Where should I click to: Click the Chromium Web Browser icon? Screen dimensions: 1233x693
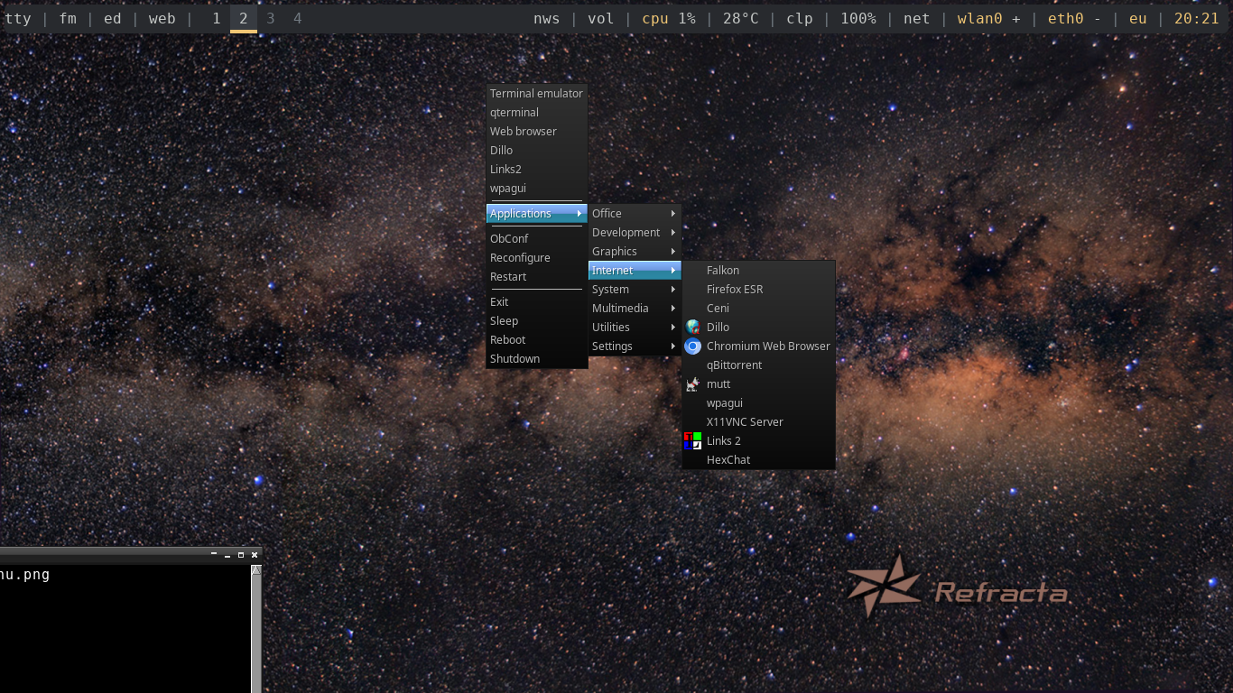(692, 346)
